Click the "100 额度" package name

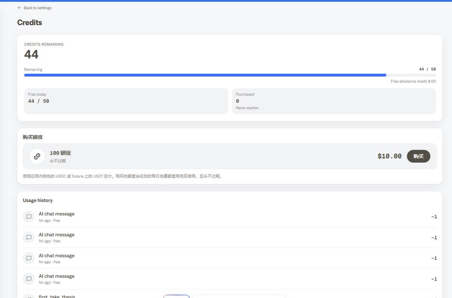[60, 153]
